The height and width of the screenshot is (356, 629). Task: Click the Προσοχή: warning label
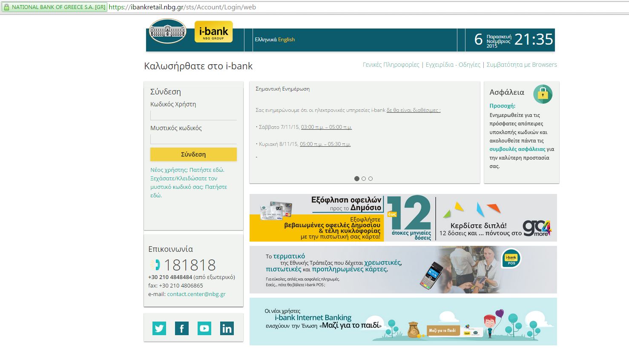tap(503, 106)
